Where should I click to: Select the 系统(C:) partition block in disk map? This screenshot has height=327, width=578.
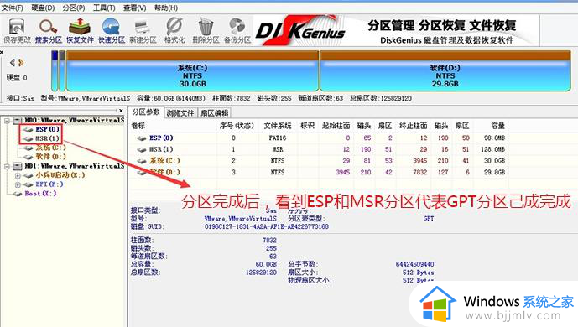coord(192,71)
